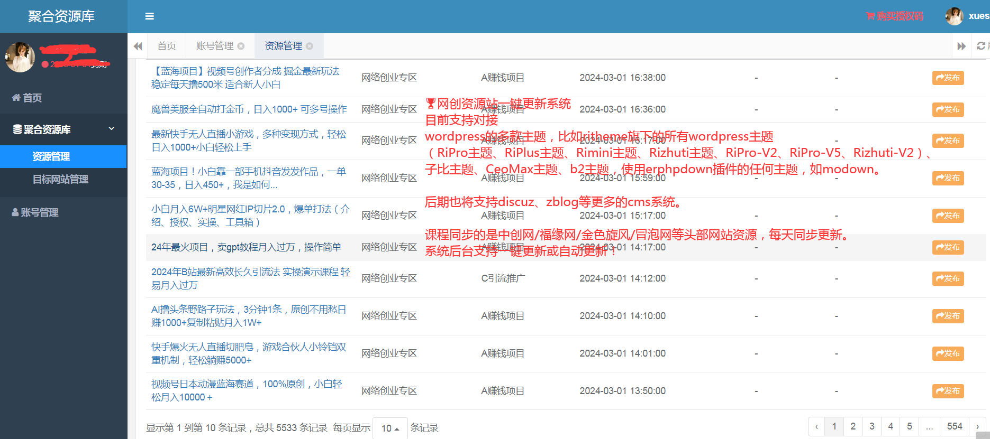Switch to the 资源管理 tab
Image resolution: width=990 pixels, height=439 pixels.
coord(284,46)
